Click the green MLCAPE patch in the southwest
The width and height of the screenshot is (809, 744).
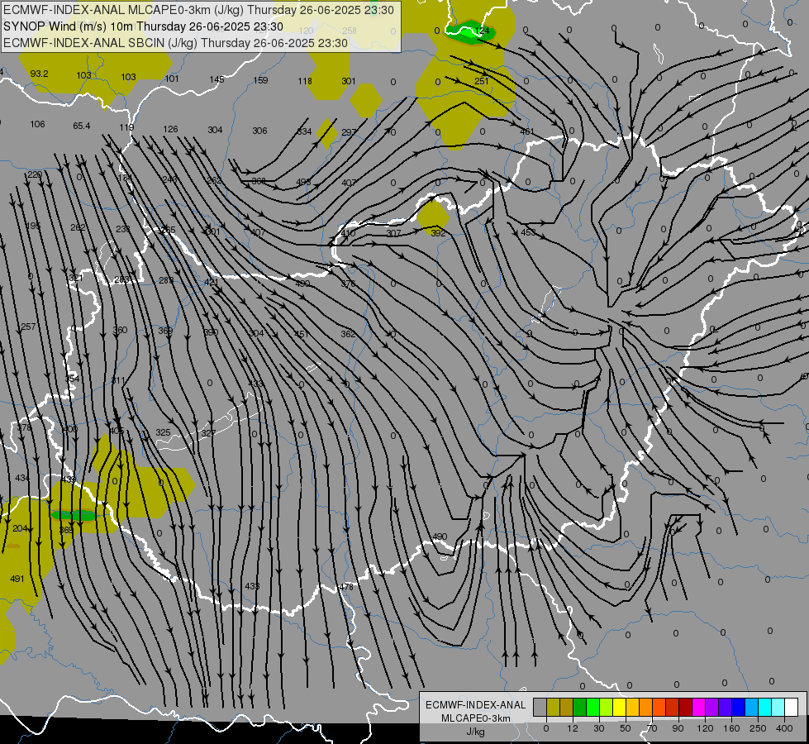(x=73, y=515)
